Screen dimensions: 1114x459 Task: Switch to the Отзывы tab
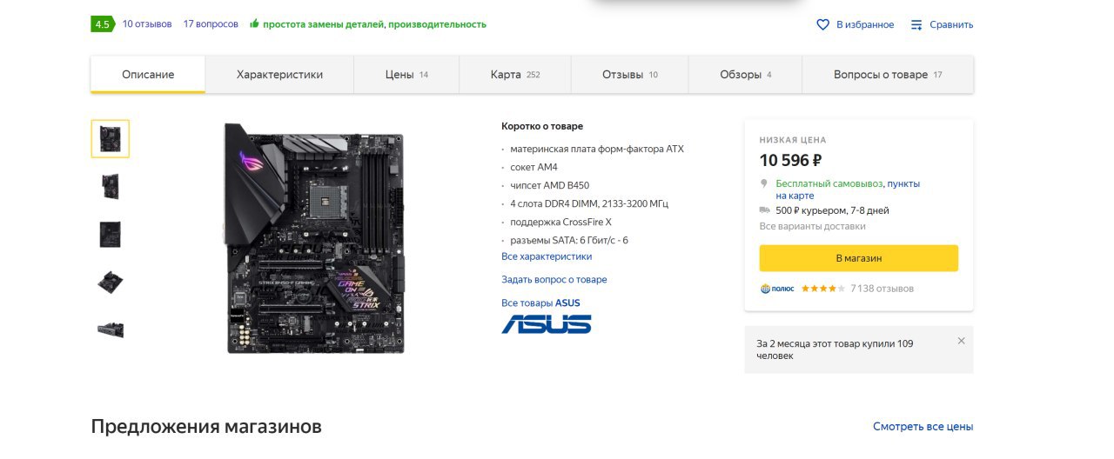point(629,75)
